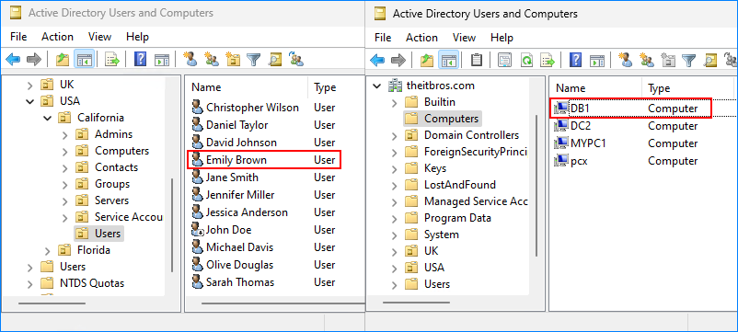
Task: Create new organizational unit in user-list window toolbar
Action: pos(233,59)
